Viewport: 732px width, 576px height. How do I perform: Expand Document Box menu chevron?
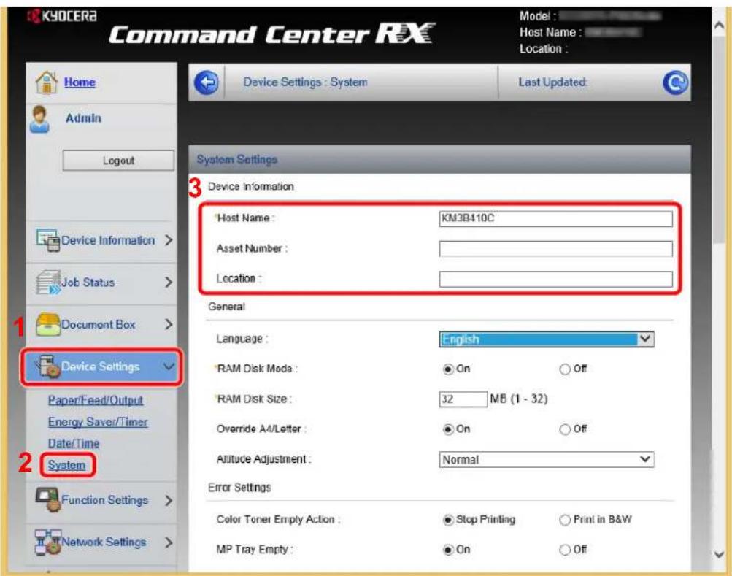click(x=169, y=324)
